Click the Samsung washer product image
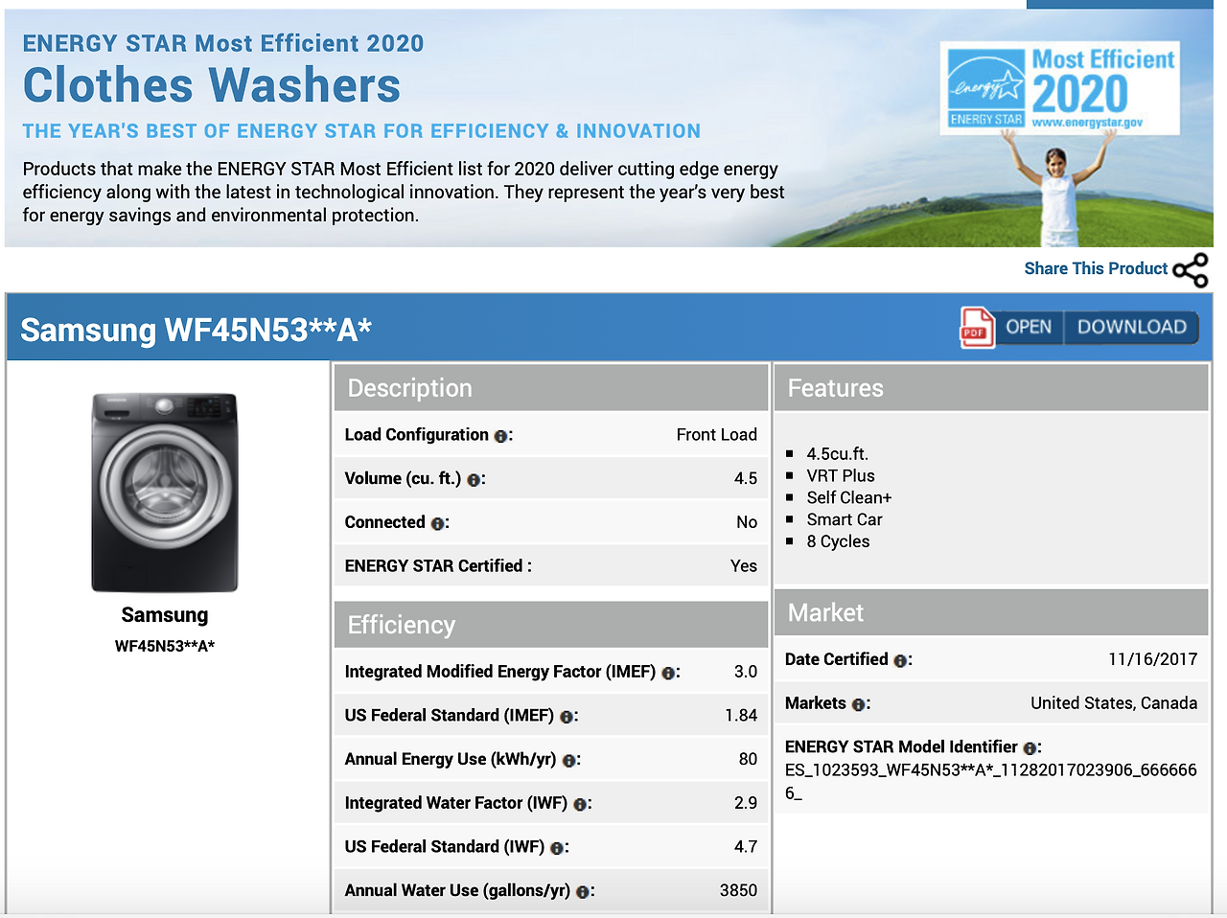 [165, 493]
